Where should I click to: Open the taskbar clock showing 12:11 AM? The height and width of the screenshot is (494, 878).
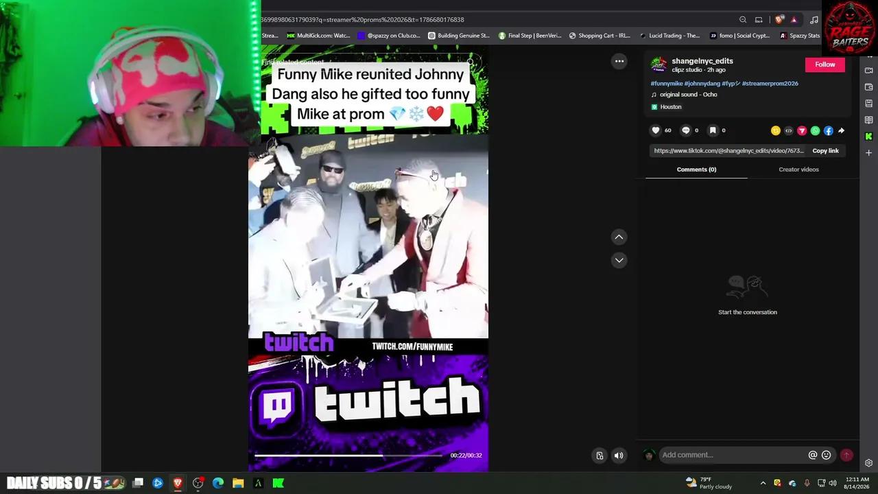tap(857, 483)
